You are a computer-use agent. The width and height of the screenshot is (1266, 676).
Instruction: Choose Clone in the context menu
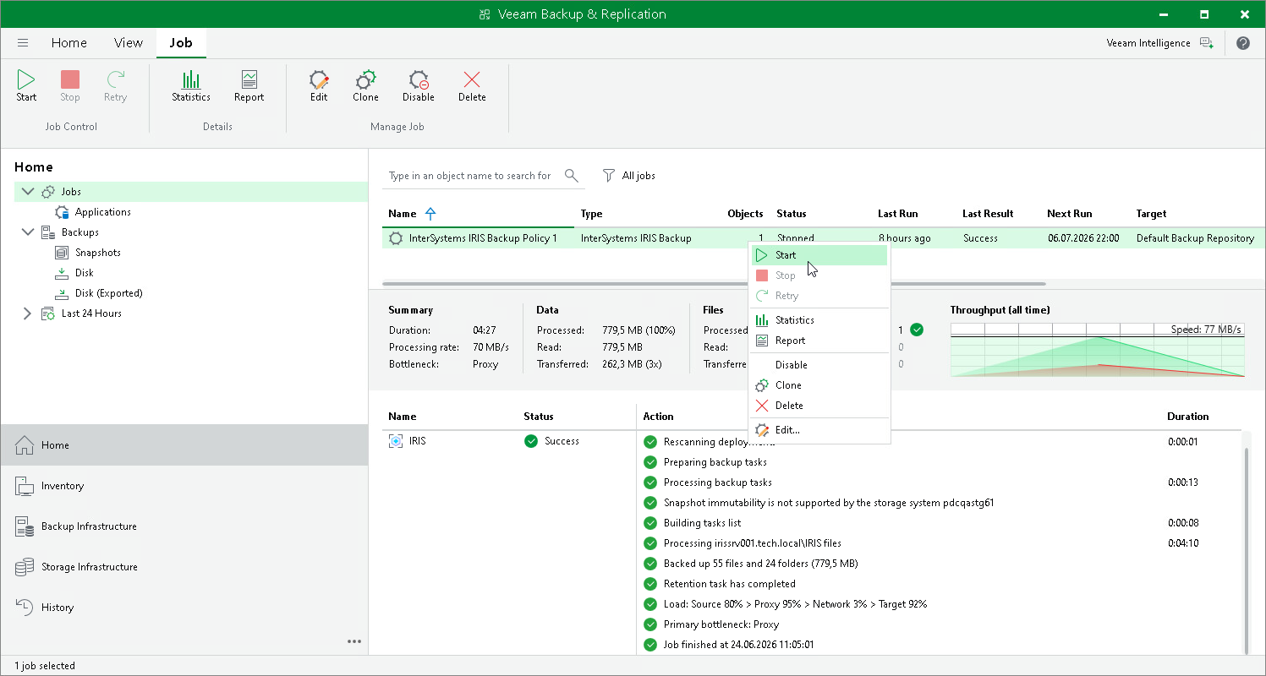point(819,385)
